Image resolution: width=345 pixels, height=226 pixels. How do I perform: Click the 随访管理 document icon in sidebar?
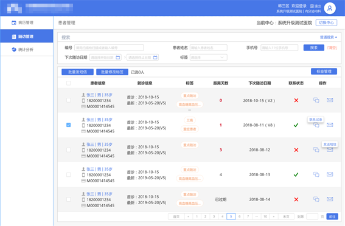[x=14, y=36]
